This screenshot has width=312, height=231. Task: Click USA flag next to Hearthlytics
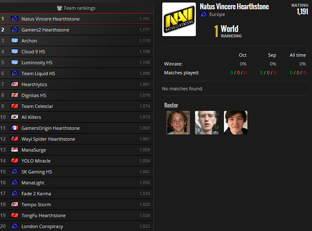tap(15, 85)
